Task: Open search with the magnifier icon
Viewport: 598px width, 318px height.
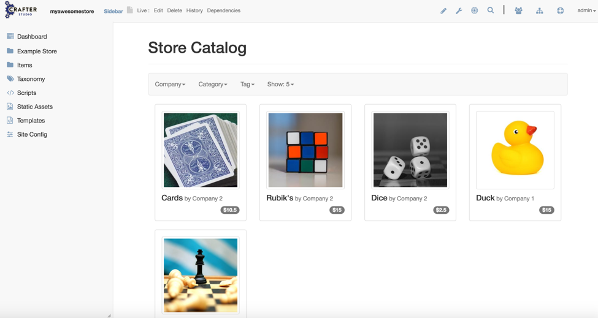Action: (491, 10)
